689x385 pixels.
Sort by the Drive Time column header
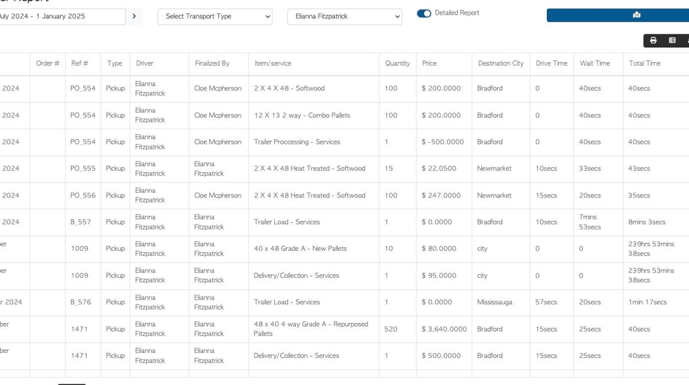click(551, 63)
